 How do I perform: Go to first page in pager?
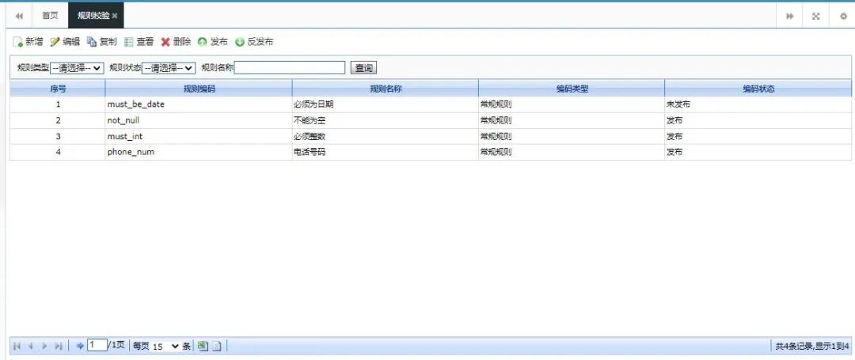pos(17,346)
